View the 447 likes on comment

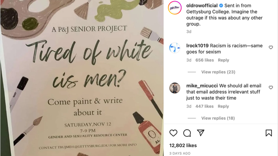(x=204, y=106)
